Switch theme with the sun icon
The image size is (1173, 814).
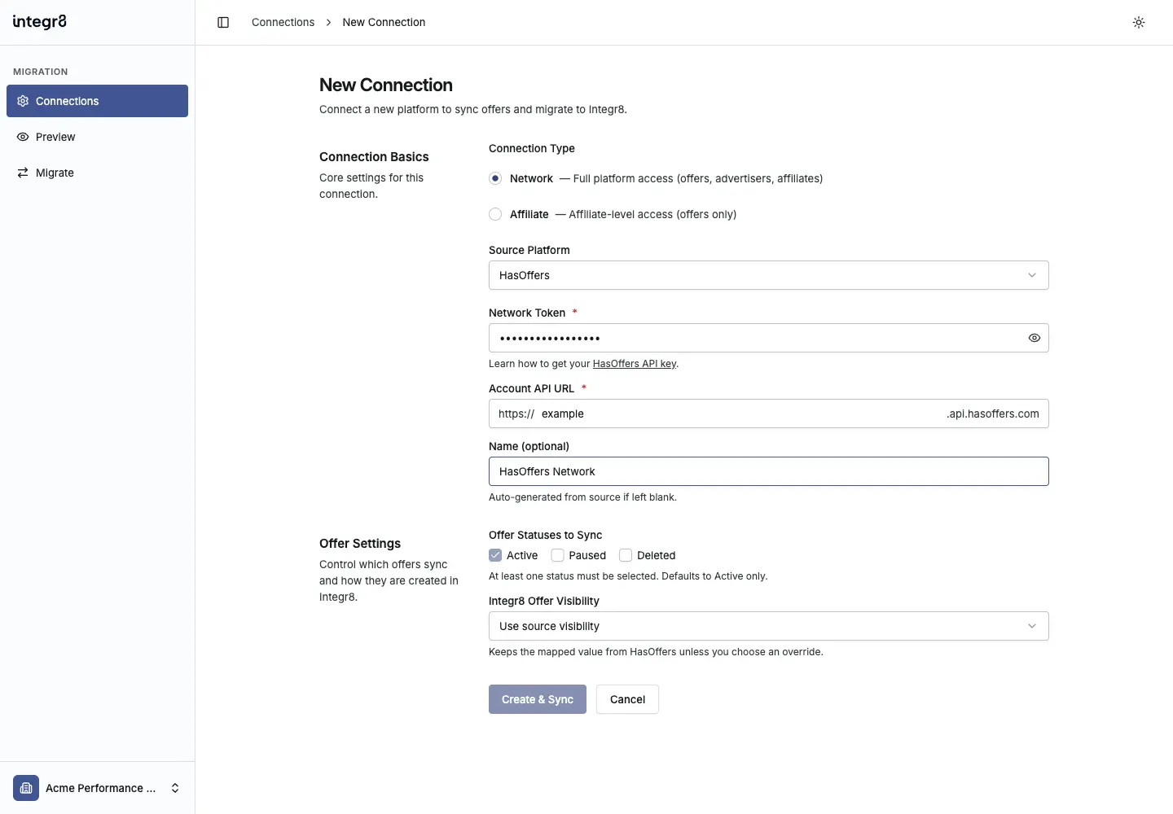[1139, 22]
